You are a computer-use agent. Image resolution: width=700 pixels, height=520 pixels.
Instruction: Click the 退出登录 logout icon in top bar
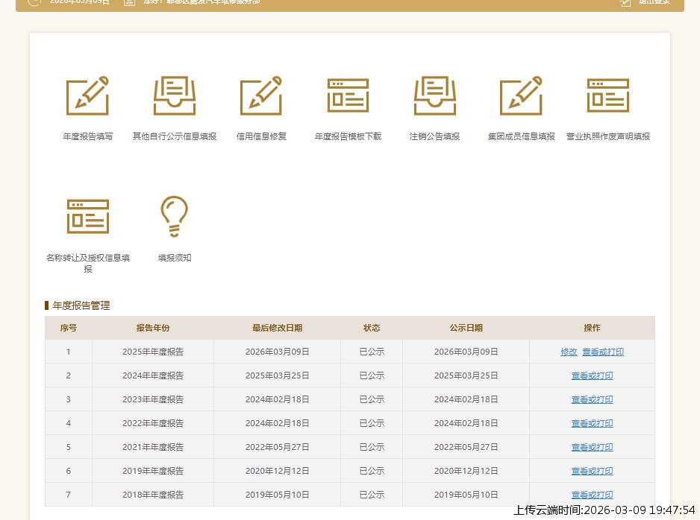625,2
